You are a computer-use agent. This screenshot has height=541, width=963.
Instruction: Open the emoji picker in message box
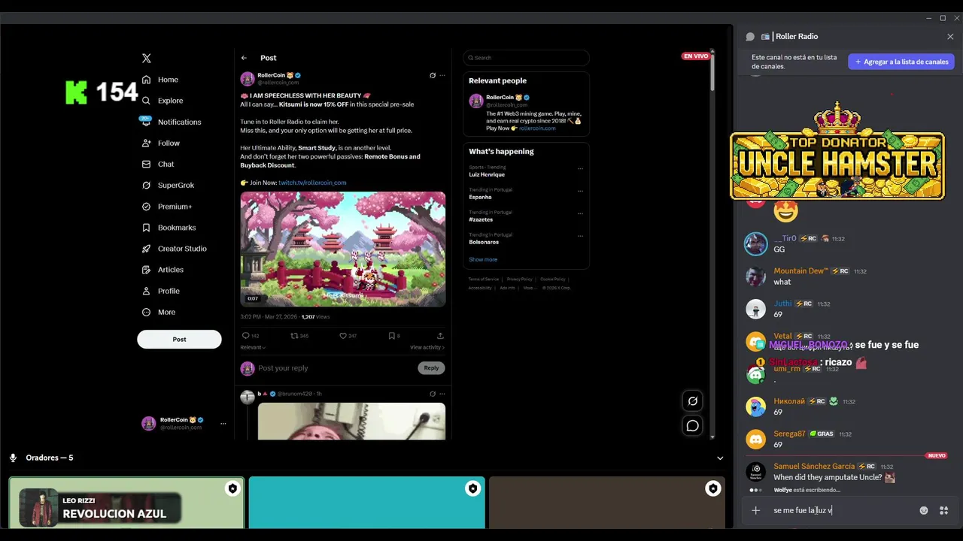pos(924,510)
